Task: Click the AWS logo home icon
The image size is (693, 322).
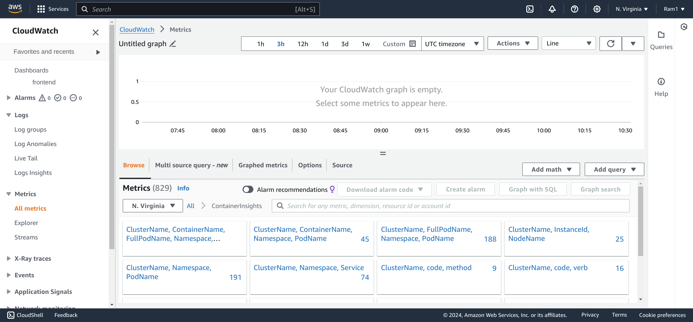Action: (x=15, y=9)
